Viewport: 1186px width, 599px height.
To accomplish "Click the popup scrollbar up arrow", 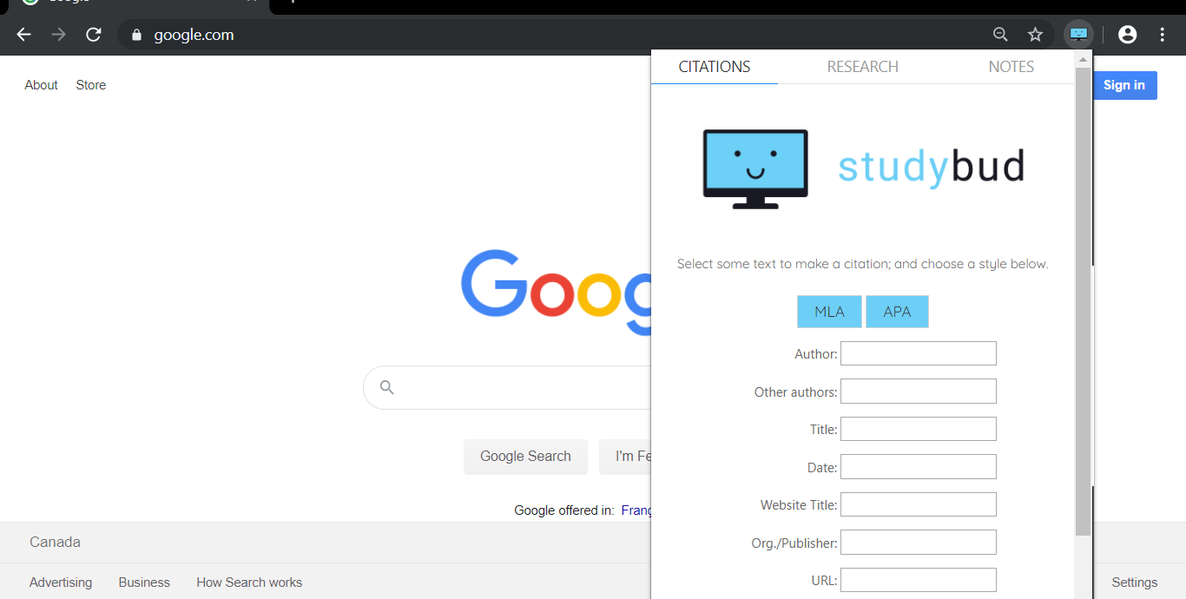I will coord(1083,60).
